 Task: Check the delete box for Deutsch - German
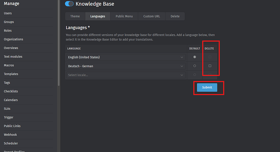[210, 66]
